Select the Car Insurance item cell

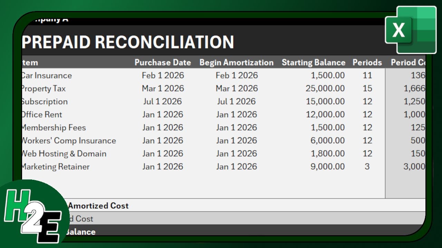pyautogui.click(x=47, y=75)
